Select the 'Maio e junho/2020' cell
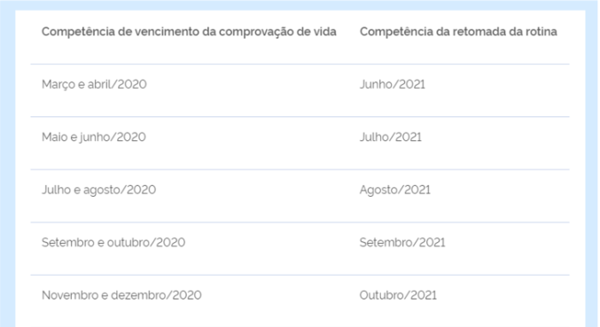 [94, 137]
